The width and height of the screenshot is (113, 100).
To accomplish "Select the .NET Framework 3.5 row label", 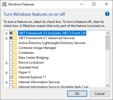I will [52, 33].
